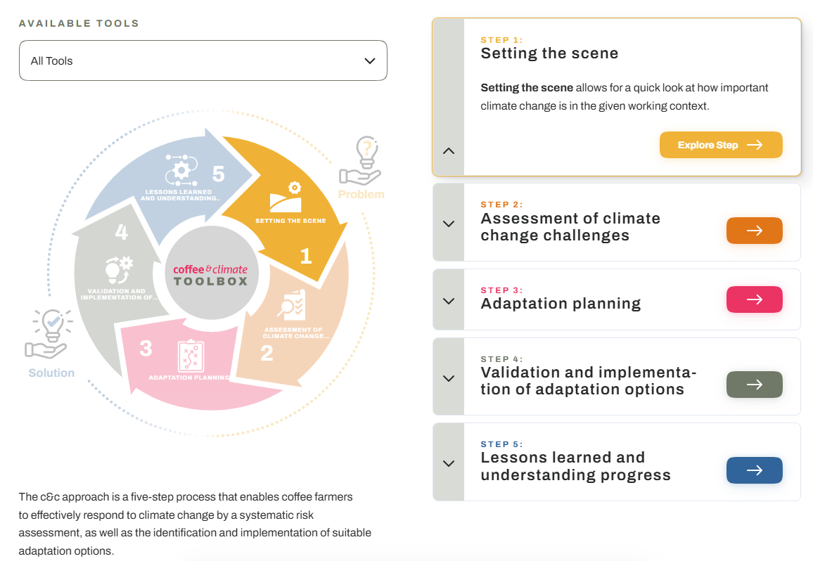Click the Adaptation Planning clipboard icon
Screen dimensions: 813x561
191,355
